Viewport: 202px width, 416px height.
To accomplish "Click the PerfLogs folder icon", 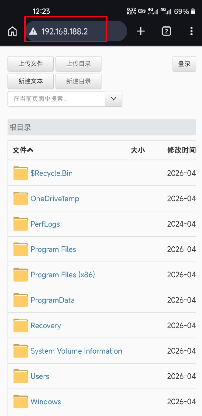I will click(21, 224).
